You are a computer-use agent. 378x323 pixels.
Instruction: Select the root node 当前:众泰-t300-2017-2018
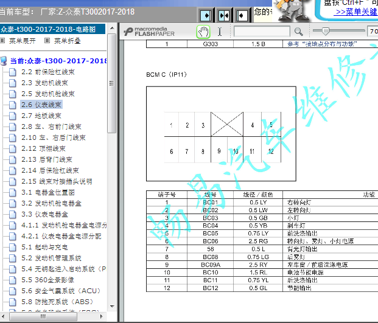[x=58, y=61]
